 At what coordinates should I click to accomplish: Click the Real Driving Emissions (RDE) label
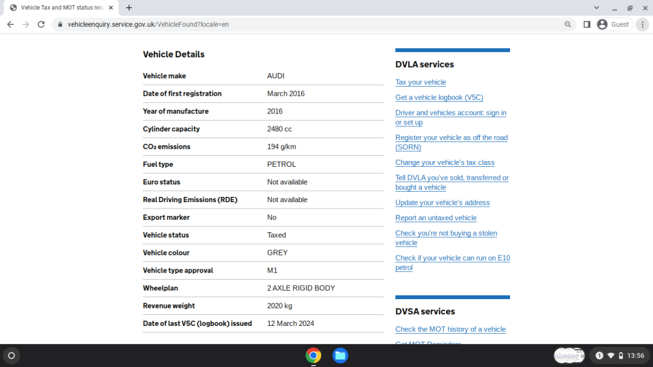[x=190, y=199]
